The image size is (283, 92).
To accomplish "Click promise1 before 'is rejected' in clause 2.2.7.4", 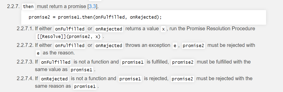I will pyautogui.click(x=130, y=79).
